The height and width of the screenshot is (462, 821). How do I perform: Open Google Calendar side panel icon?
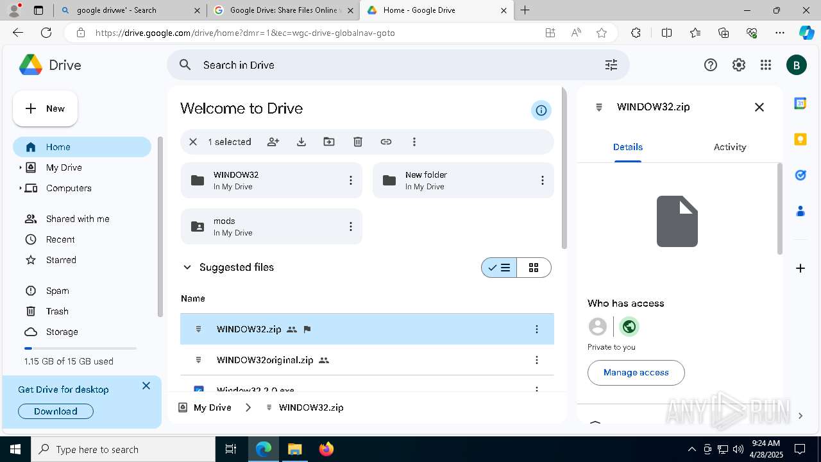pyautogui.click(x=800, y=103)
